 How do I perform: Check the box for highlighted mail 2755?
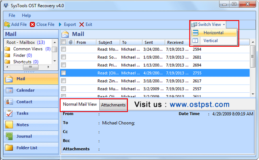click(x=63, y=73)
